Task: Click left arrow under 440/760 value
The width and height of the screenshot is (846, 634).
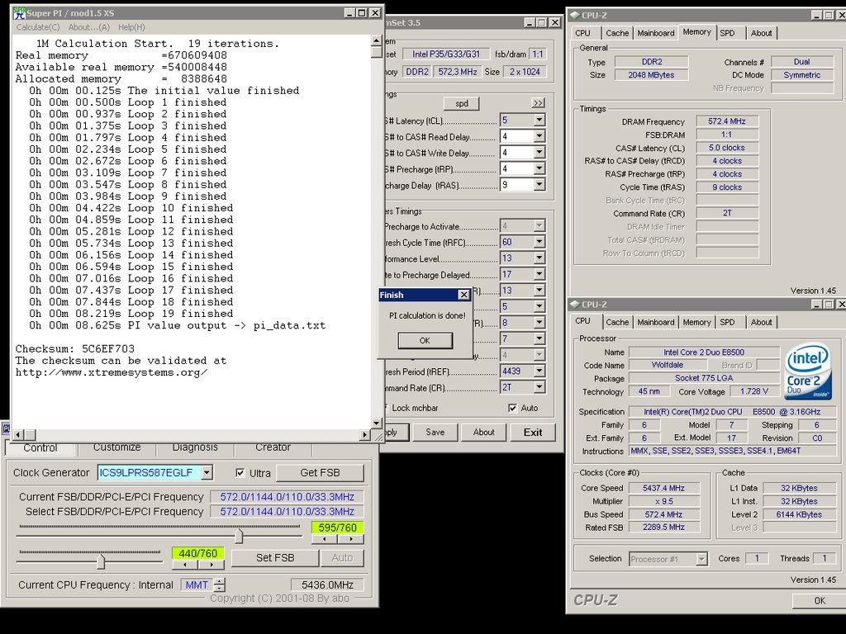Action: click(x=185, y=565)
